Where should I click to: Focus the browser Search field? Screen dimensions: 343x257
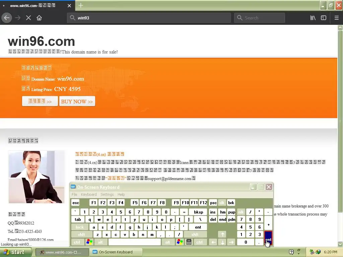pyautogui.click(x=260, y=18)
